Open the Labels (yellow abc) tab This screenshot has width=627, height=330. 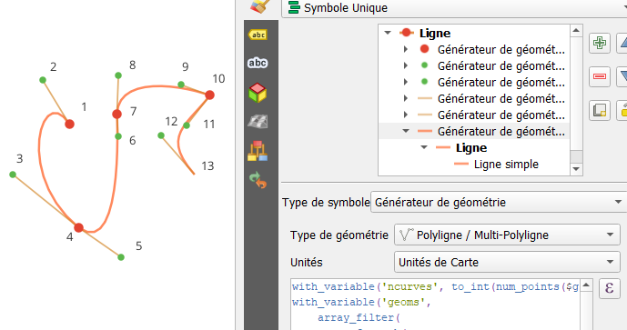(258, 35)
